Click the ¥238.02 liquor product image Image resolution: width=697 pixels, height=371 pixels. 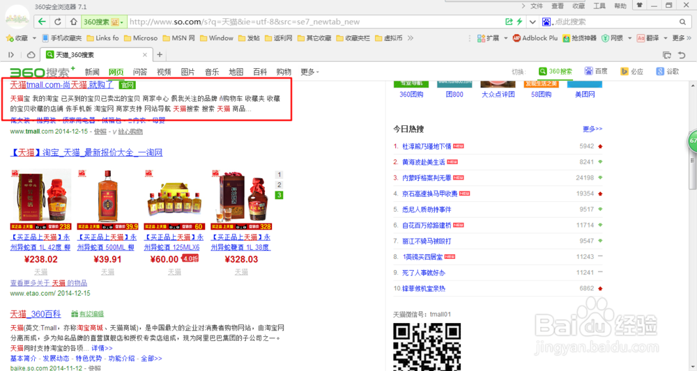[x=40, y=199]
